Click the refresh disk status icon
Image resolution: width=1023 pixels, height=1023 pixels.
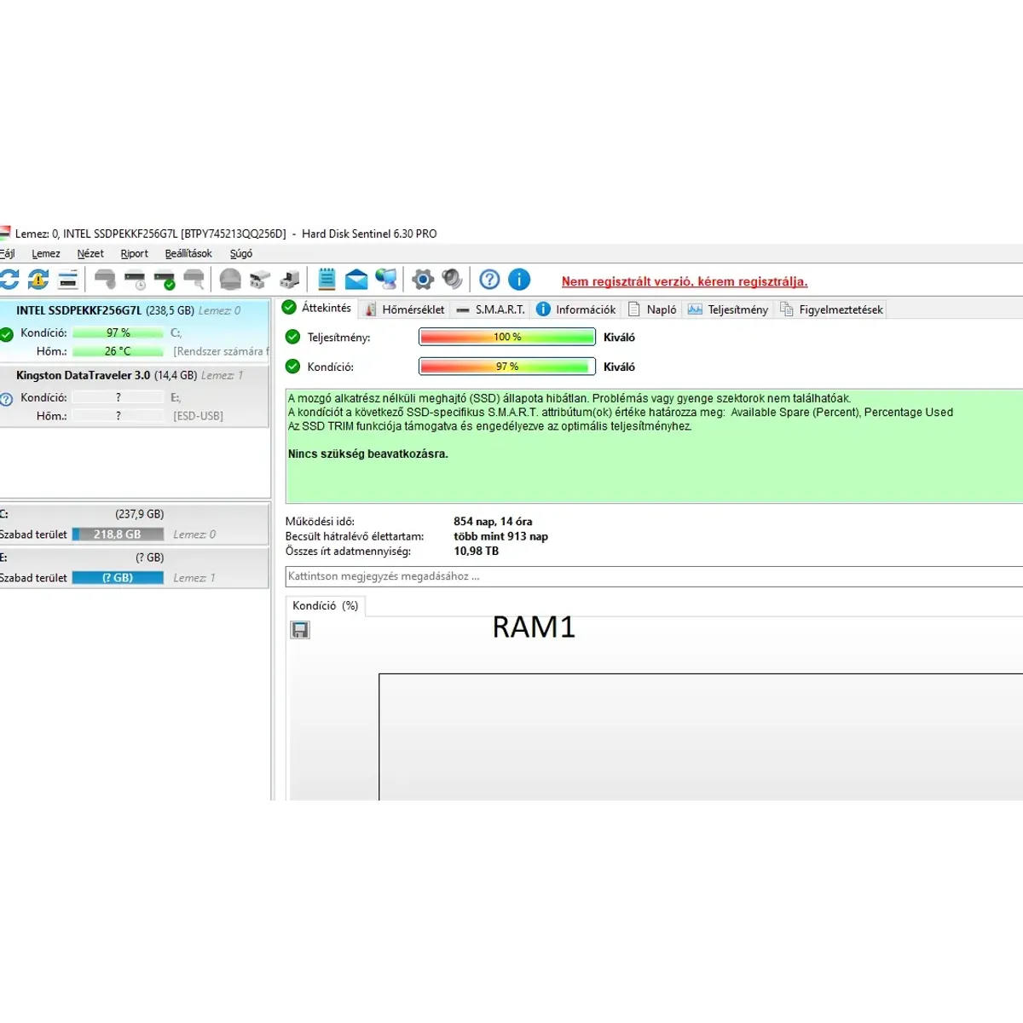[9, 279]
